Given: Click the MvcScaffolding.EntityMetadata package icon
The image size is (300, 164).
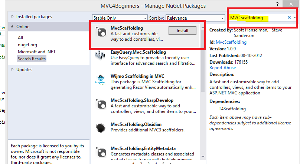Looking at the screenshot, I should pos(101,152).
